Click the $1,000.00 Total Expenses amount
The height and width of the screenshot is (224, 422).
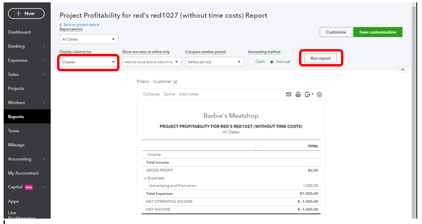pyautogui.click(x=309, y=193)
